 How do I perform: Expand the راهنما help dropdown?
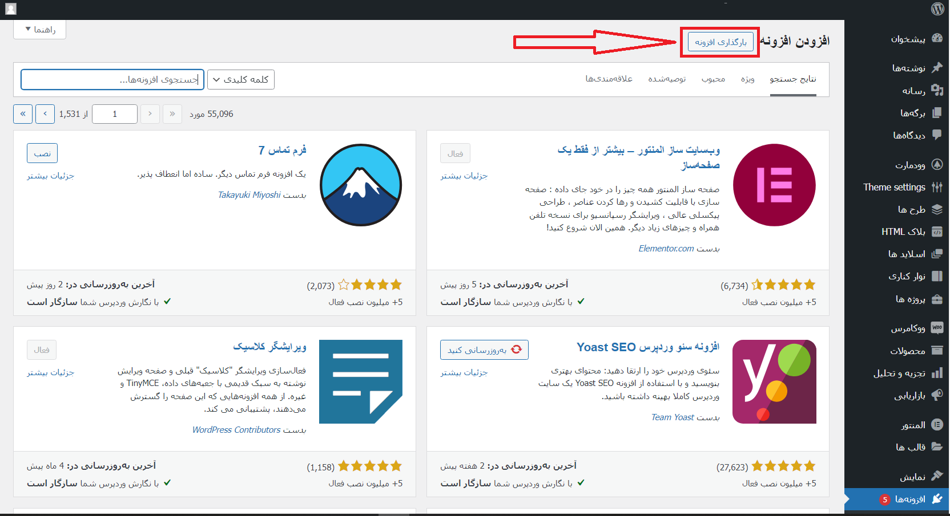click(x=39, y=30)
